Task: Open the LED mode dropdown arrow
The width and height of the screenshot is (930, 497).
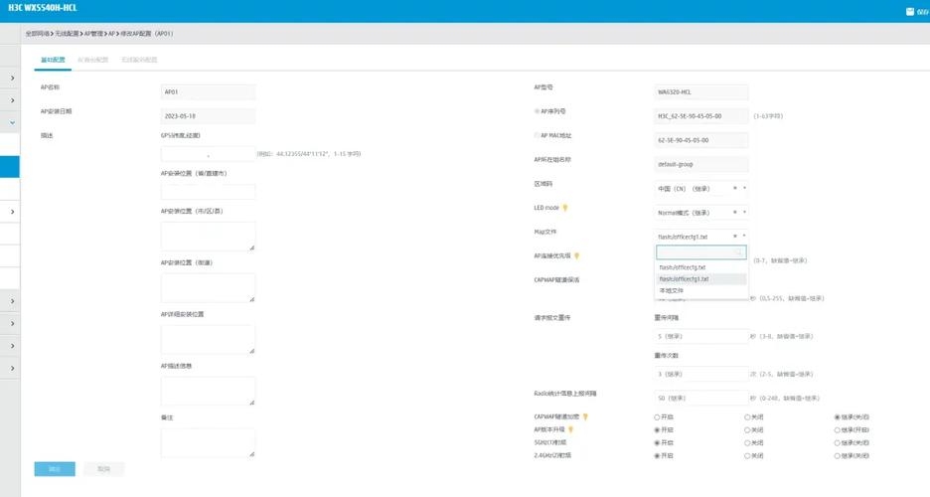Action: 744,212
